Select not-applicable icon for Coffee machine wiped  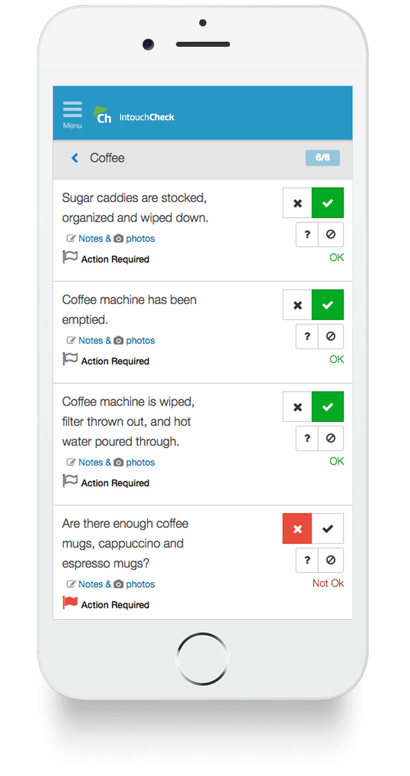pyautogui.click(x=331, y=438)
